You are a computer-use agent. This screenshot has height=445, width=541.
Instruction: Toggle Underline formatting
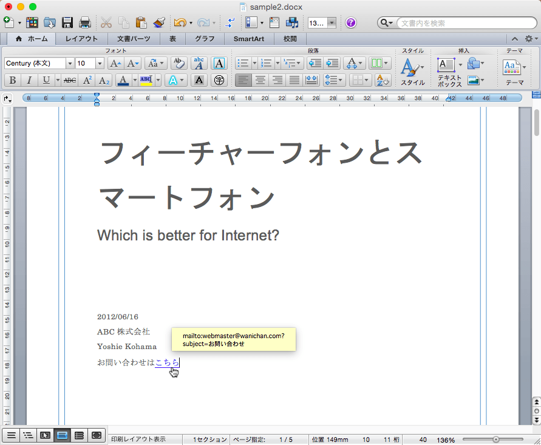pos(46,80)
